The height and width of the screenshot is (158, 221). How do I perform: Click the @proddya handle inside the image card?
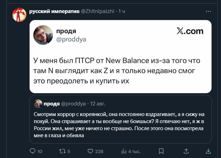coord(71,39)
